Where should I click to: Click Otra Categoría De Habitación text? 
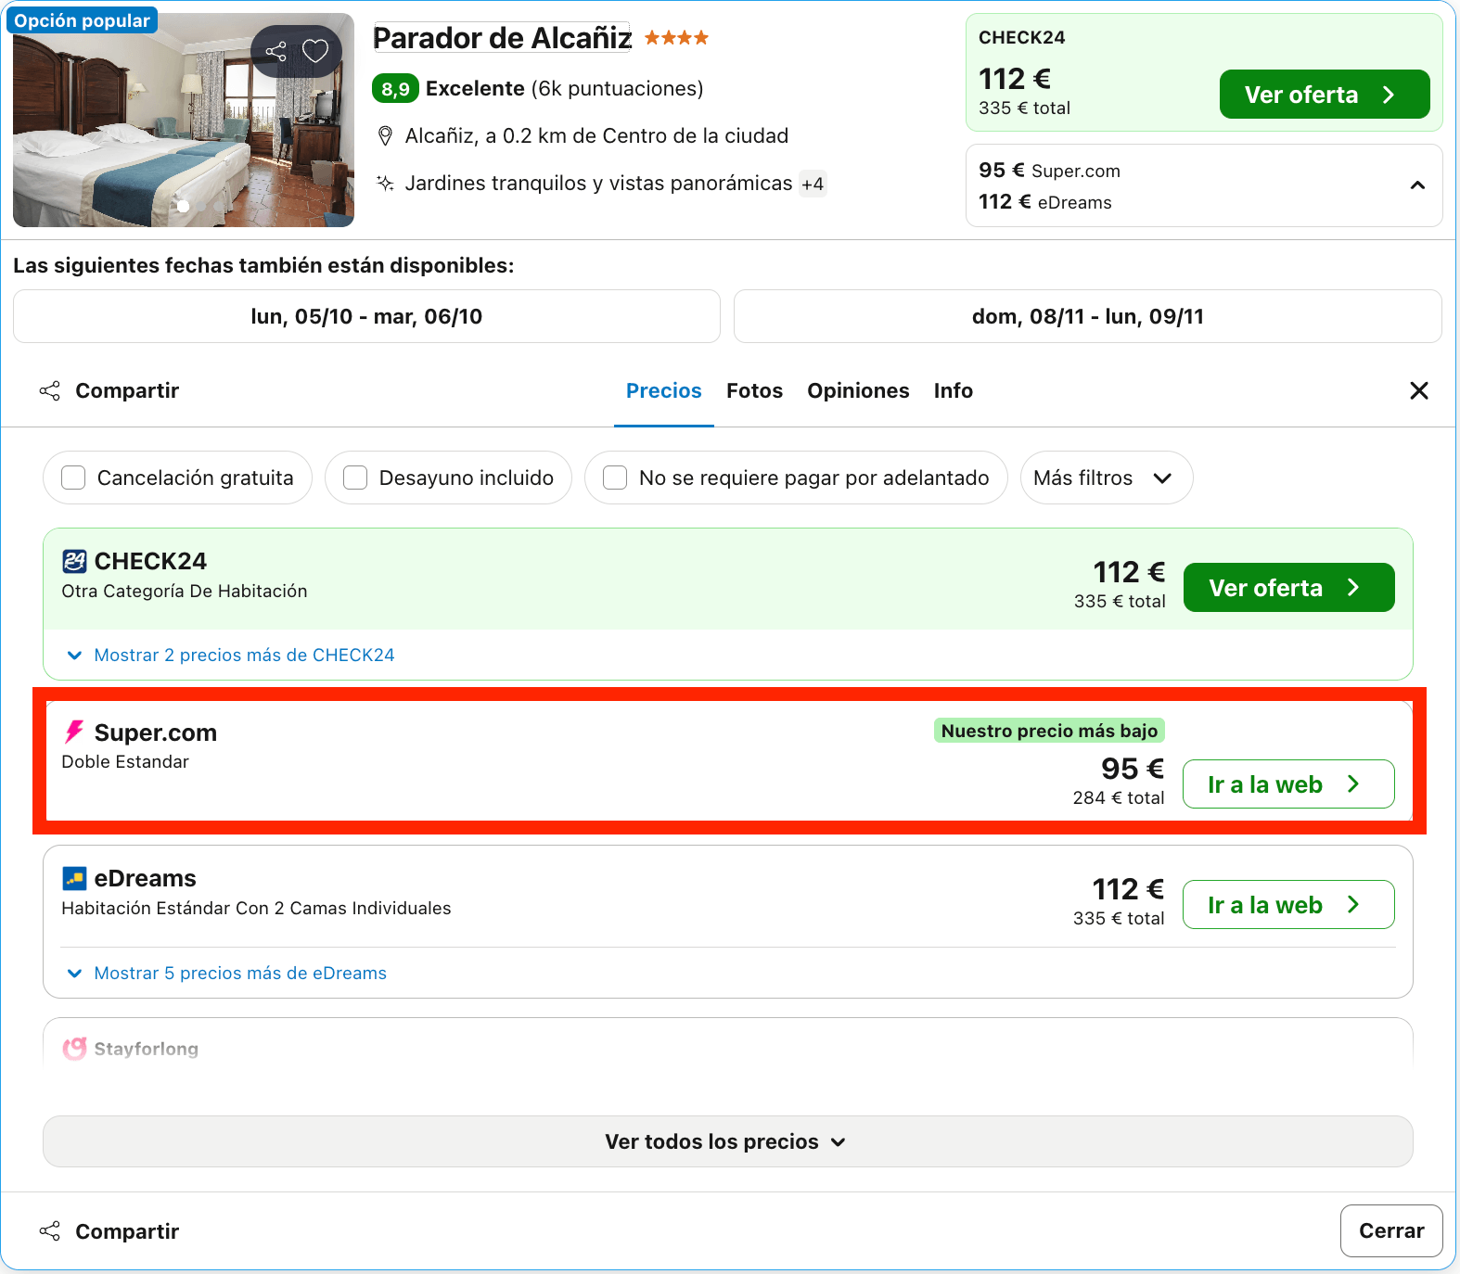click(185, 591)
